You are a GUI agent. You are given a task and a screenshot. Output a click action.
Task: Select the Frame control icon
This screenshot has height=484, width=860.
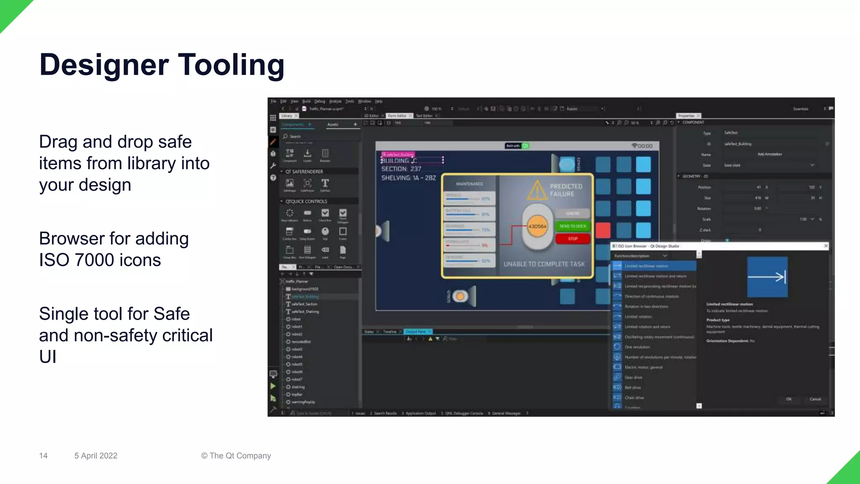pyautogui.click(x=343, y=231)
